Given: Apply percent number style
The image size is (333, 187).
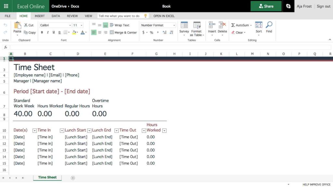Looking at the screenshot, I should [152, 32].
